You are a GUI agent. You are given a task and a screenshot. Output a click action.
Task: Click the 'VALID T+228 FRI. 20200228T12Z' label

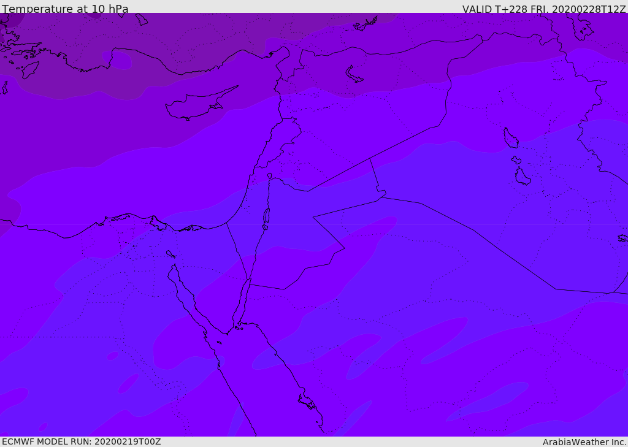point(544,9)
